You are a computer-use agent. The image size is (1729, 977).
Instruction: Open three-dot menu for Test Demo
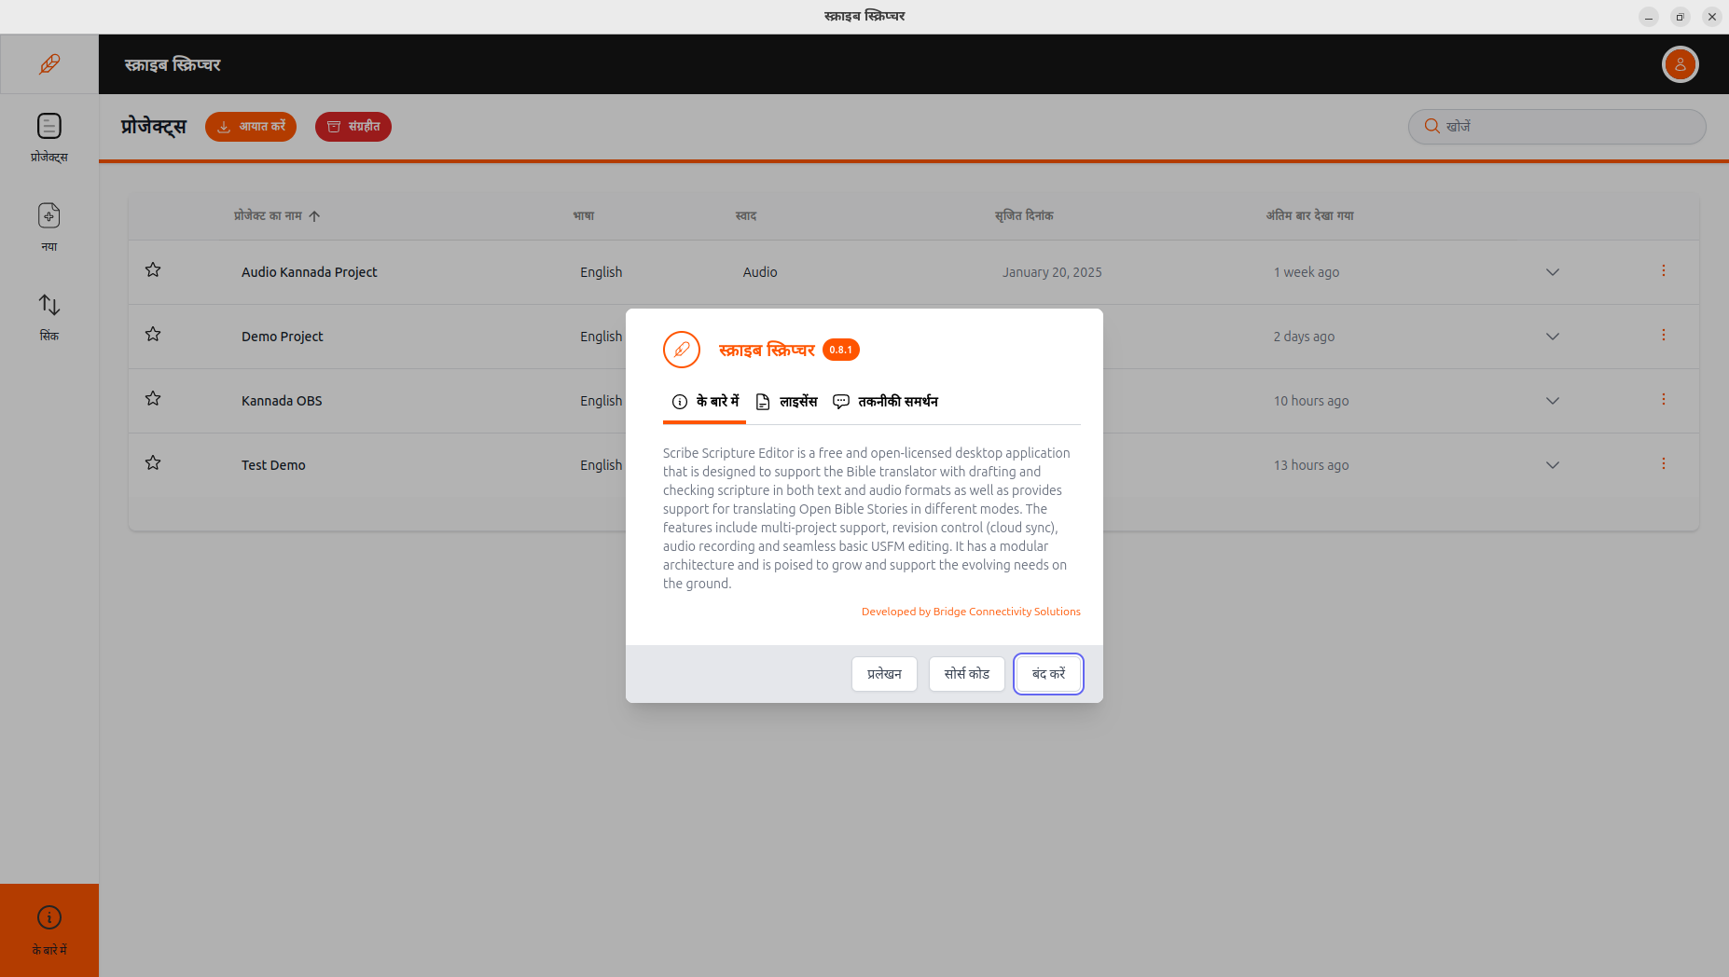tap(1663, 464)
